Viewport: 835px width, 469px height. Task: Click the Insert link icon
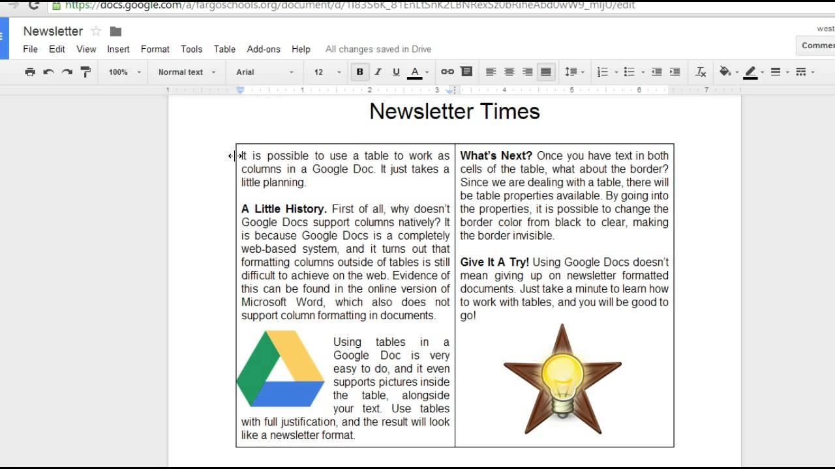point(448,72)
